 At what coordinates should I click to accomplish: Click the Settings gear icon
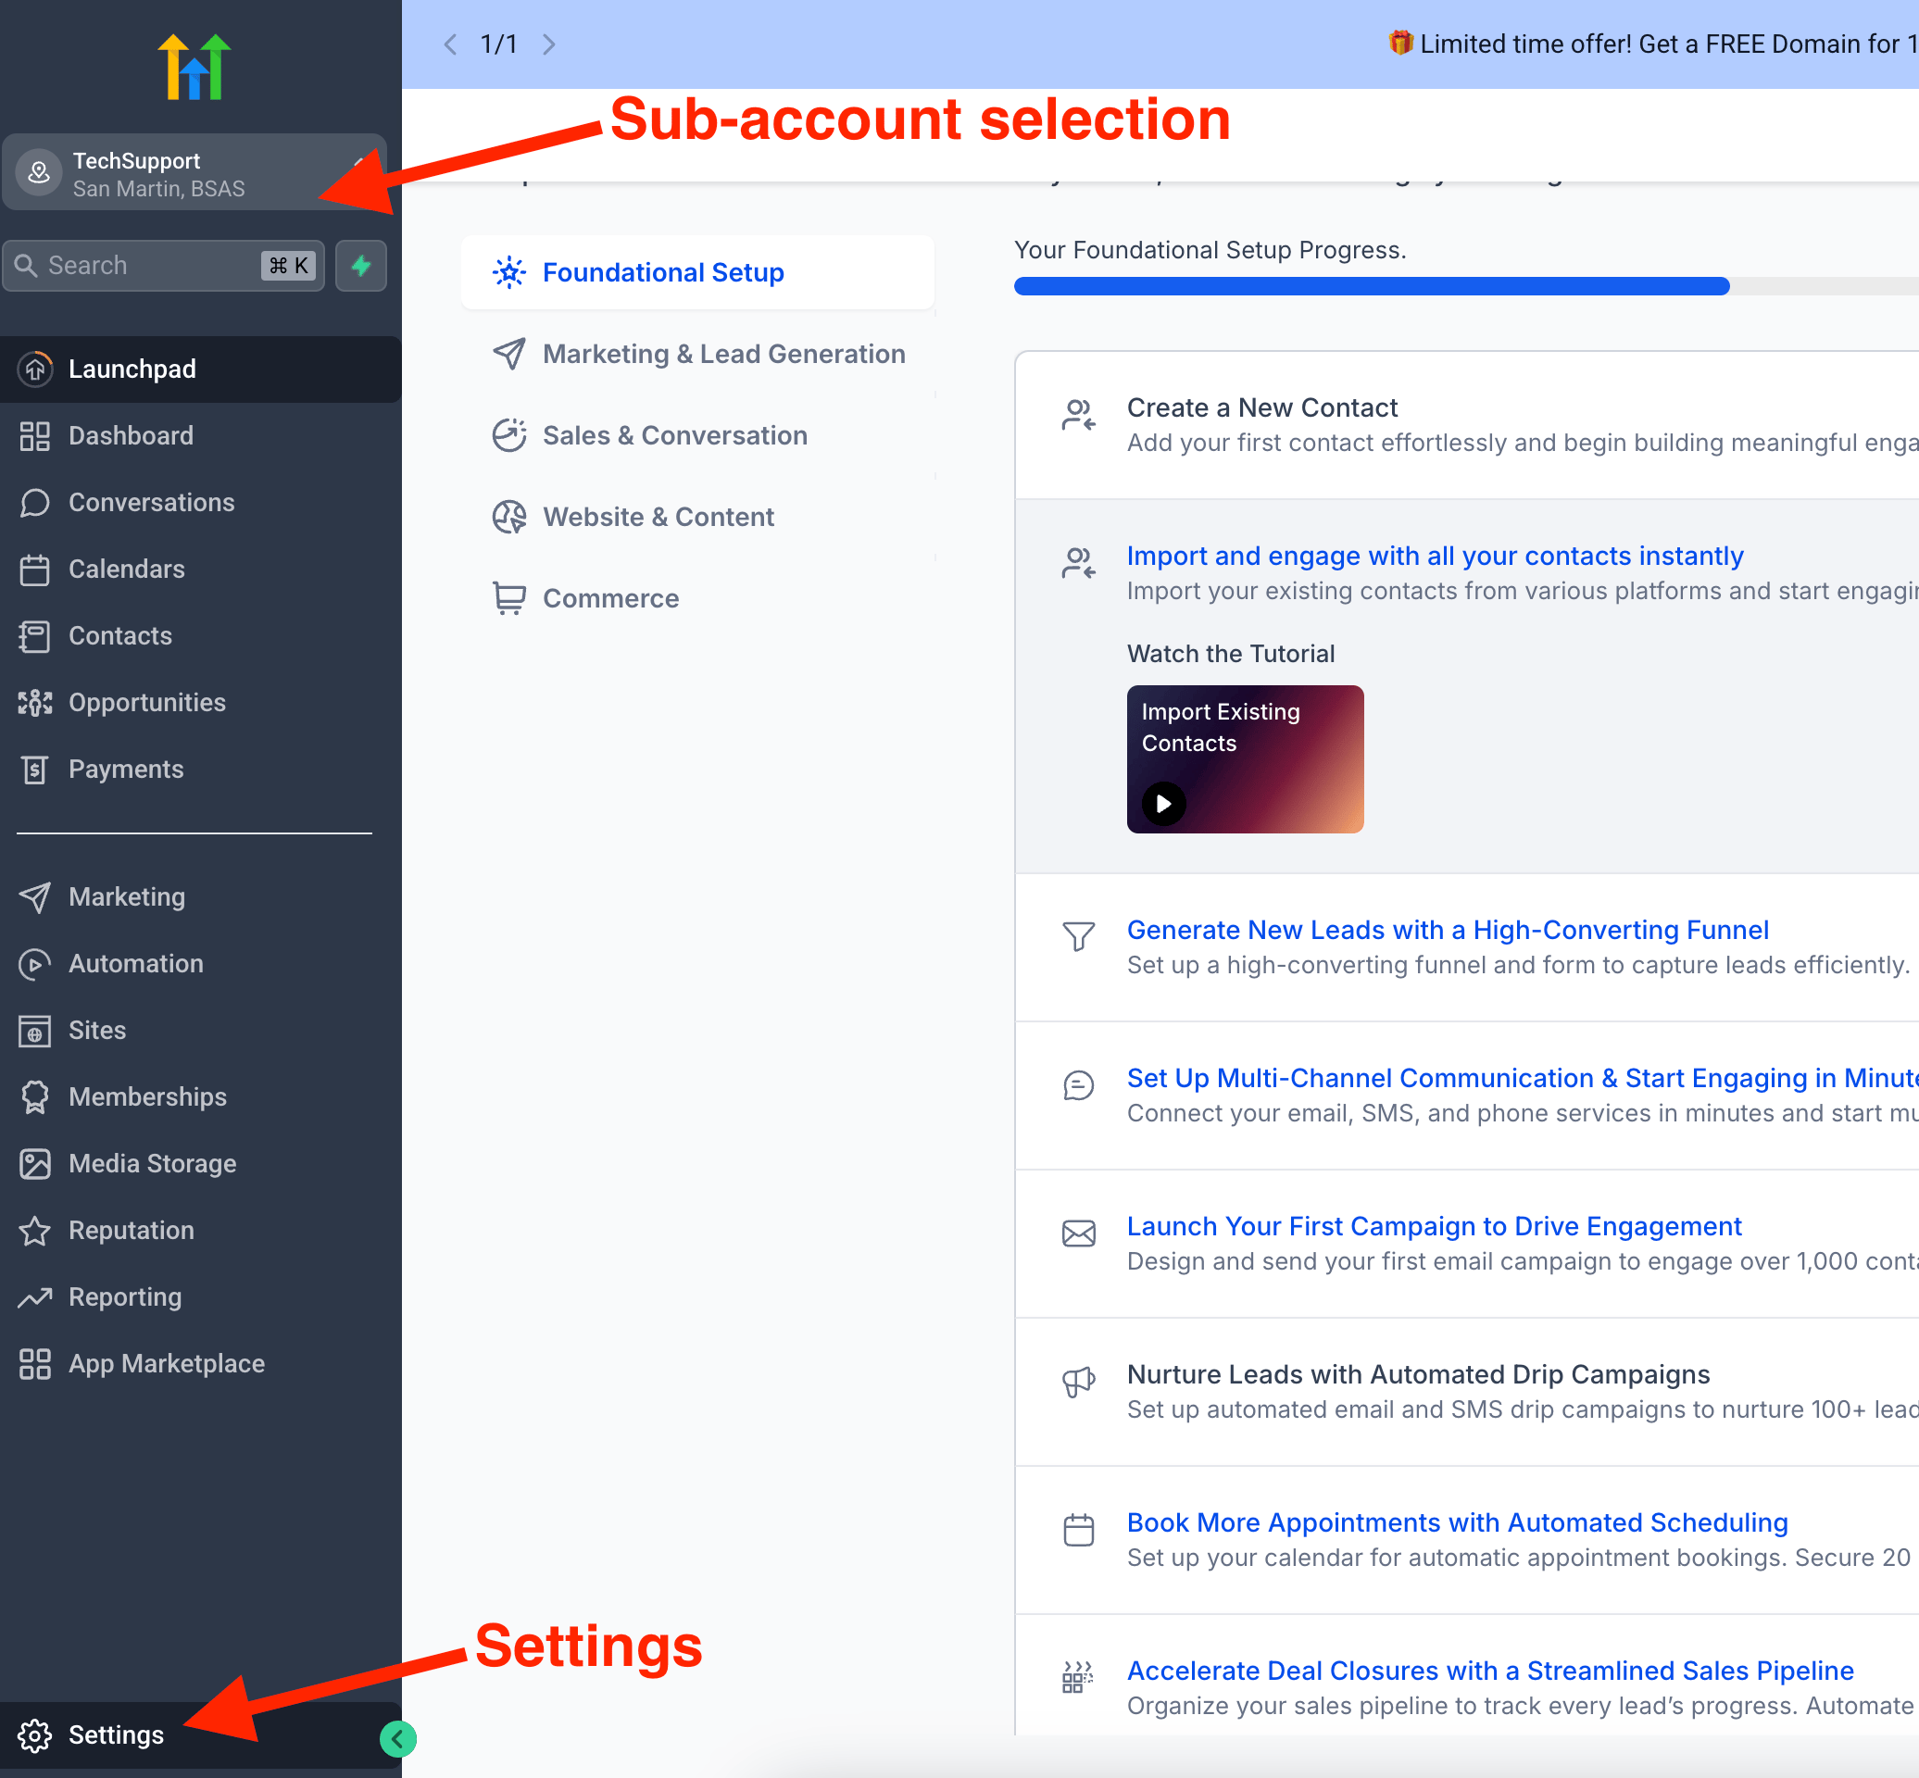click(x=34, y=1735)
